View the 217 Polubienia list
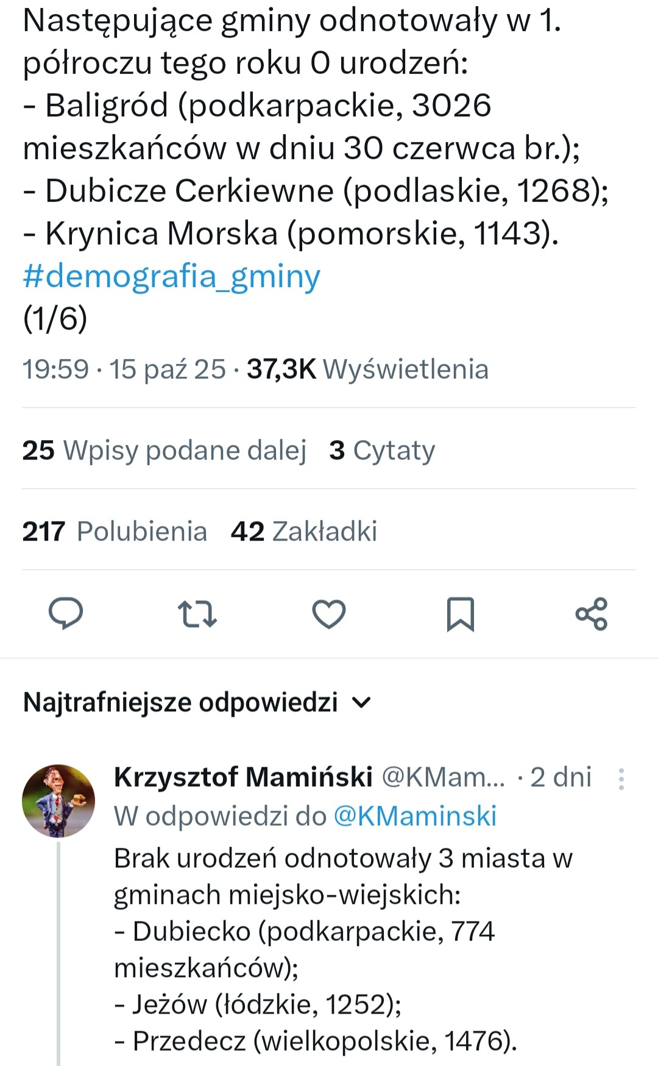 115,531
